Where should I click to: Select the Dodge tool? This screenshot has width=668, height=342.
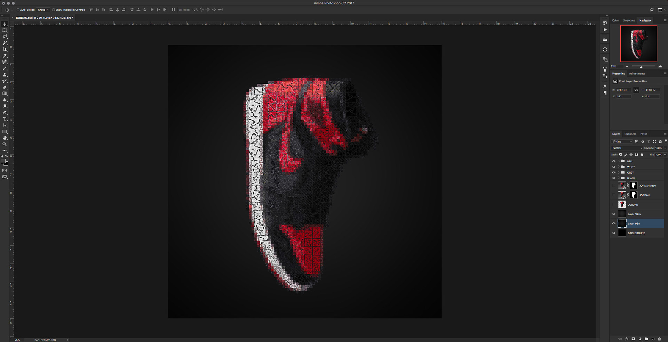coord(5,106)
